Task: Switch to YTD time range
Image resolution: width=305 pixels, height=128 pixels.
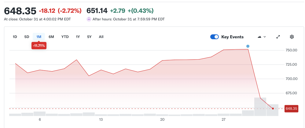Action: [65, 37]
